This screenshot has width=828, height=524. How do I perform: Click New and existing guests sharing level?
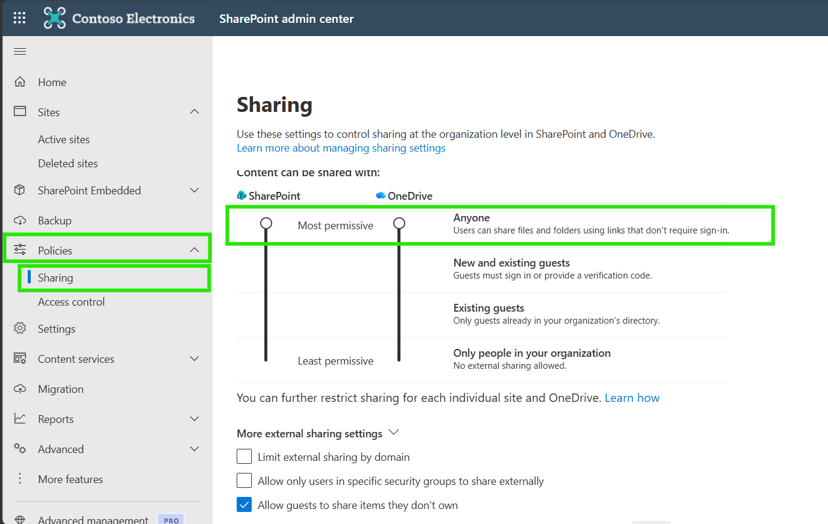[x=511, y=263]
